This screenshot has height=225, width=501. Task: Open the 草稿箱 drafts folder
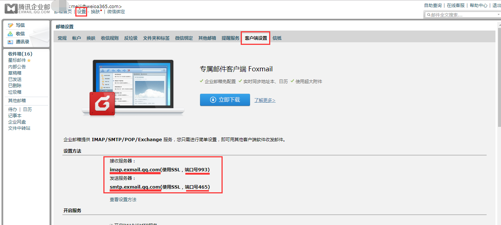[x=15, y=73]
